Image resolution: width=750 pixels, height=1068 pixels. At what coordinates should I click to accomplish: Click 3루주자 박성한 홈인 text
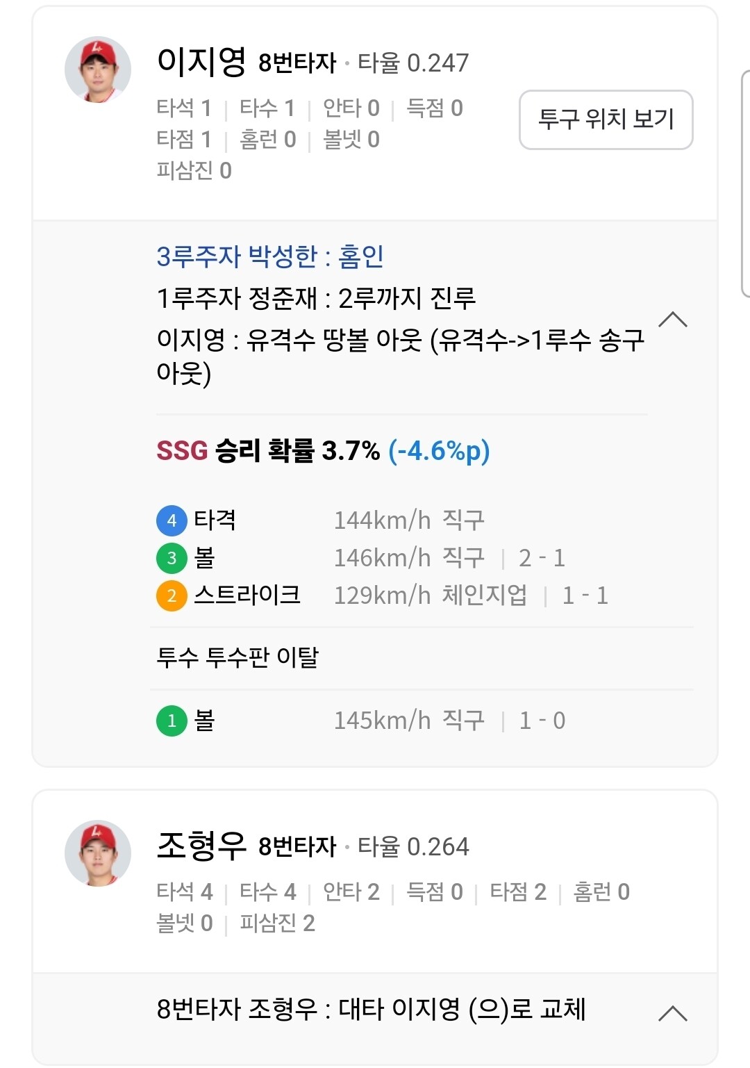[x=270, y=256]
